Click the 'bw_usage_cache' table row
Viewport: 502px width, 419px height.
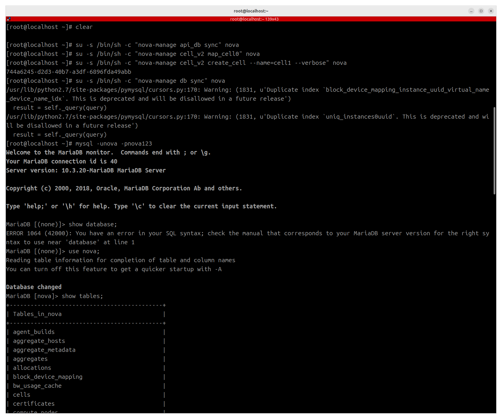[x=86, y=386]
